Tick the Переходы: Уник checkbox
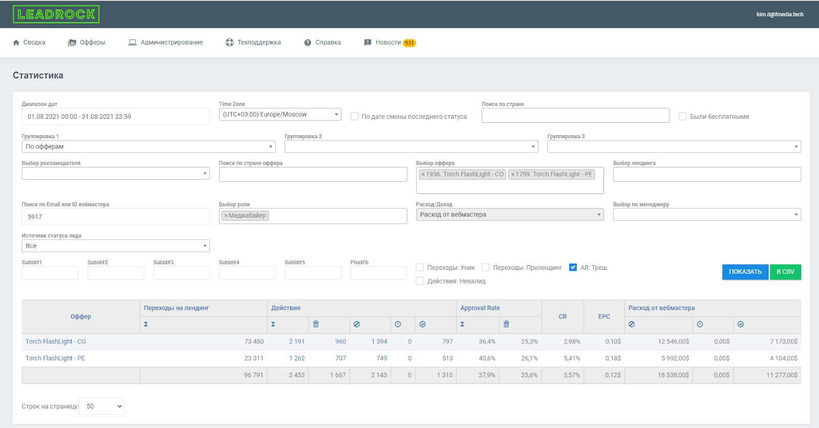This screenshot has height=428, width=819. coord(420,267)
